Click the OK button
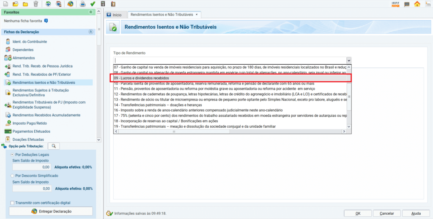 358,213
